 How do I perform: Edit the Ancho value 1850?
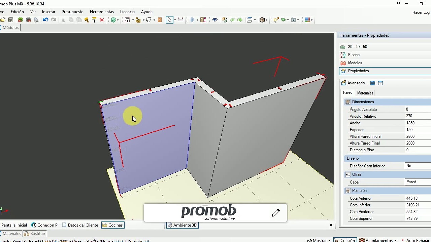(x=418, y=123)
